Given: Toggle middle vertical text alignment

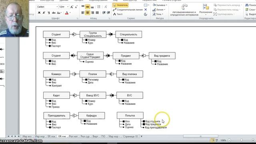Looking at the screenshot, I should (88, 7).
